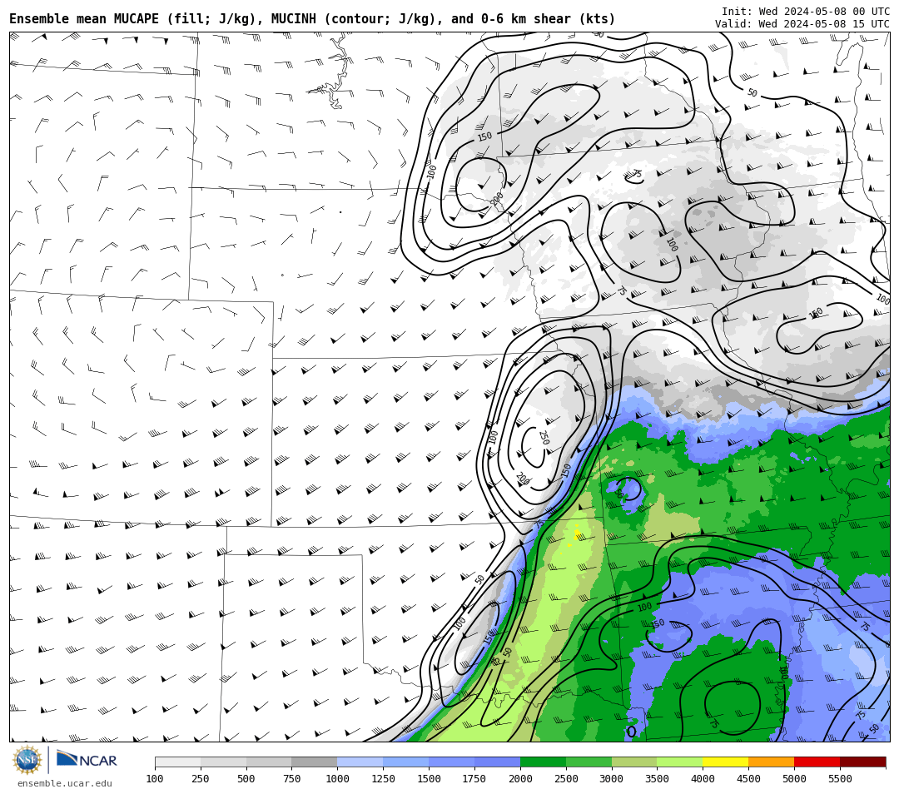Click the '1250' colorbar tick label
Image resolution: width=899 pixels, height=794 pixels.
pyautogui.click(x=384, y=778)
